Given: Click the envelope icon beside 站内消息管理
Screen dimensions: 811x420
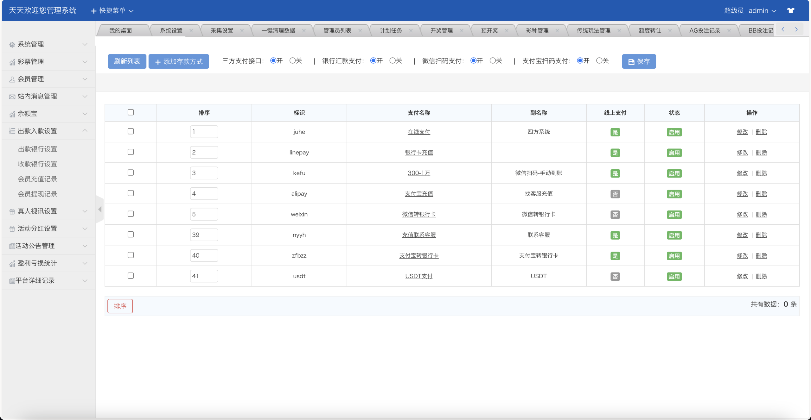Looking at the screenshot, I should tap(12, 97).
